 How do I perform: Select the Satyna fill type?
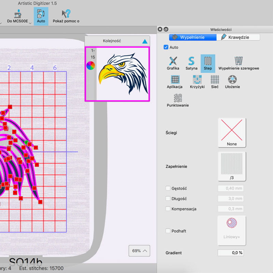[x=191, y=63]
